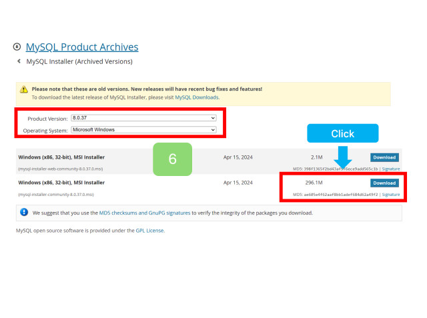Viewport: 427px width, 318px height.
Task: Select Apr 15, 2024 date of 296.1M row
Action: [x=238, y=183]
